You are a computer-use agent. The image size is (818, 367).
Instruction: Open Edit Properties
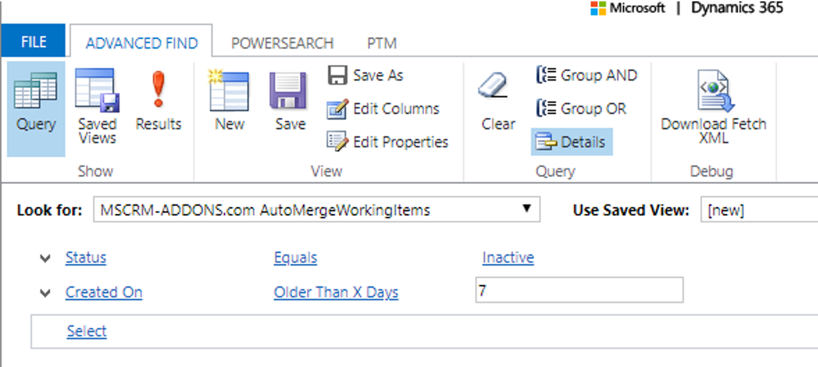coord(388,142)
